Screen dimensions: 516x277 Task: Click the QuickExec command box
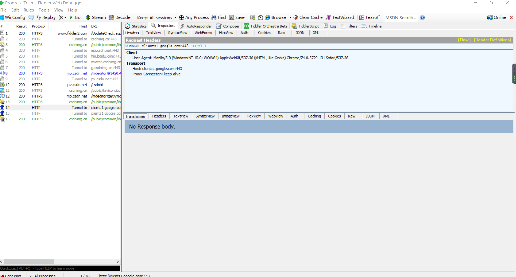(x=60, y=268)
